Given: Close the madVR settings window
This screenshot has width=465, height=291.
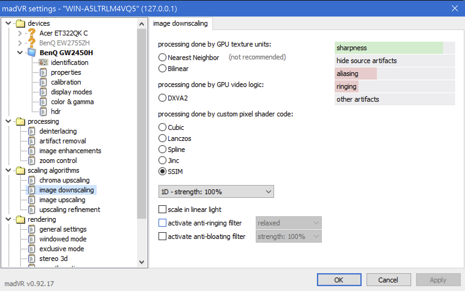Looking at the screenshot, I should (x=455, y=8).
